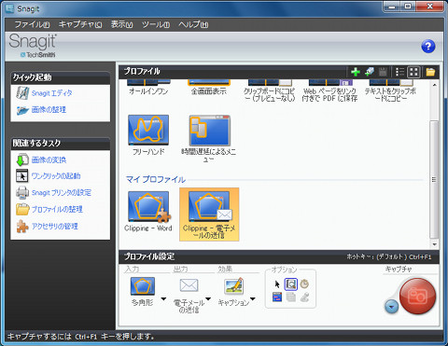Open the 表示 menu
Image resolution: width=448 pixels, height=346 pixels.
pos(121,24)
